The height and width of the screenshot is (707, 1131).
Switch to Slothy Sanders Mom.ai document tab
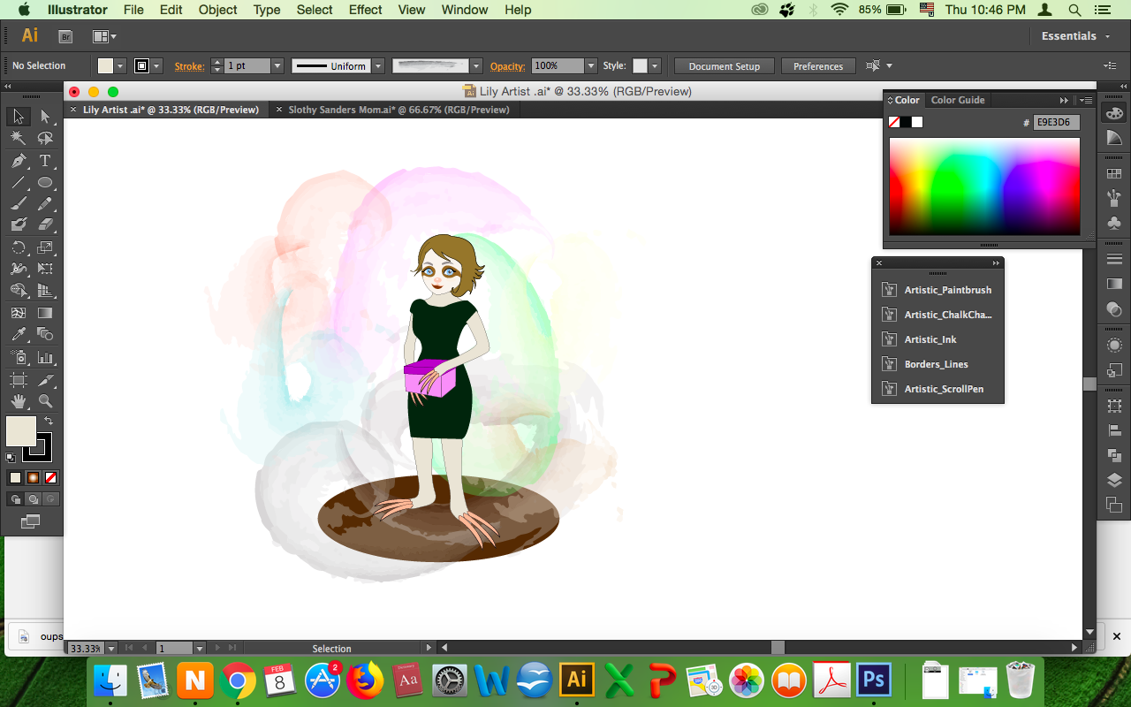click(x=399, y=110)
